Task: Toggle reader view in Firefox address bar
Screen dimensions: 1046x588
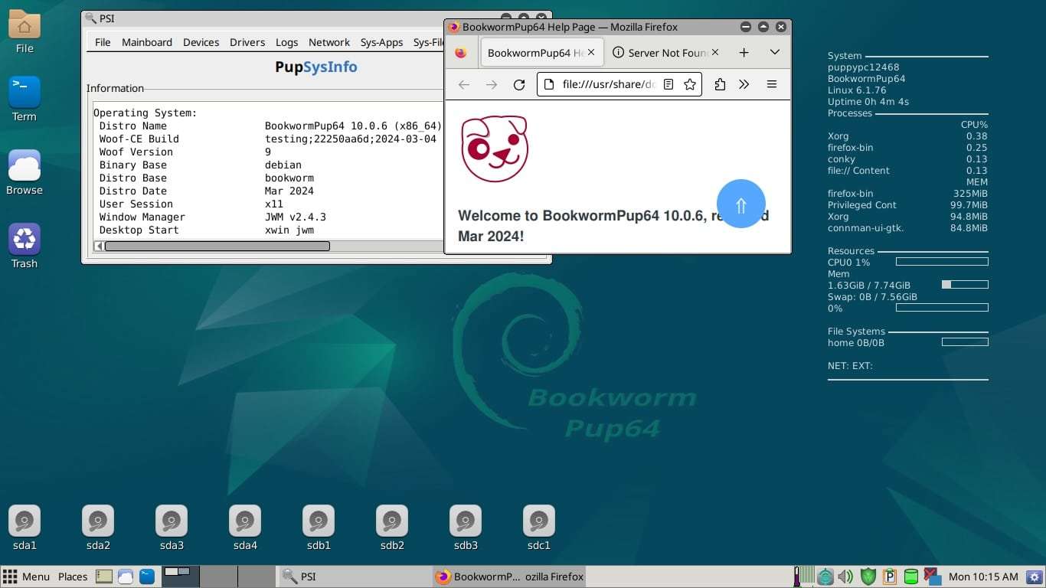Action: (x=668, y=84)
